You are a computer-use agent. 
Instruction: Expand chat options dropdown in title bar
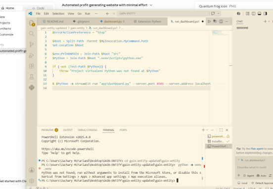(x=218, y=13)
